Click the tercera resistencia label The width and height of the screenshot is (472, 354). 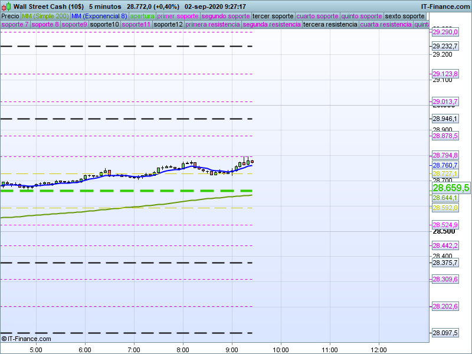point(330,25)
